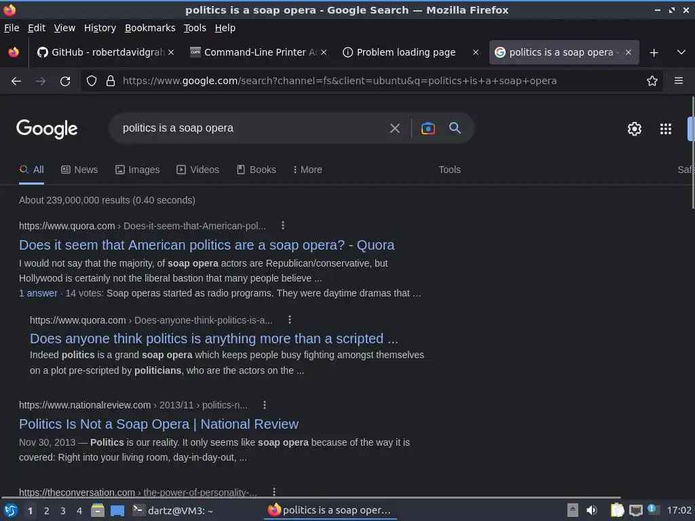
Task: Switch to Problem loading page tab
Action: 406,52
